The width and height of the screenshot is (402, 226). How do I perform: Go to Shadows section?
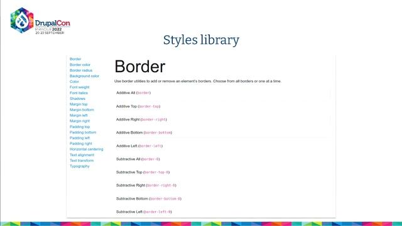pyautogui.click(x=77, y=99)
